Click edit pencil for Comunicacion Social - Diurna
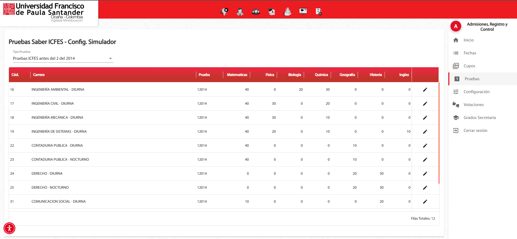The image size is (517, 239). click(425, 202)
